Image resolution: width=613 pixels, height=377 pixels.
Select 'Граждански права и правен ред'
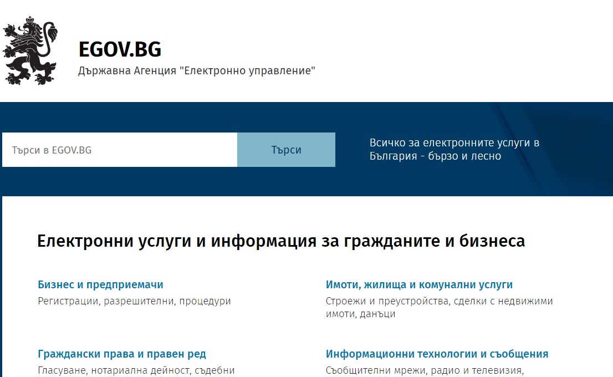pos(122,353)
